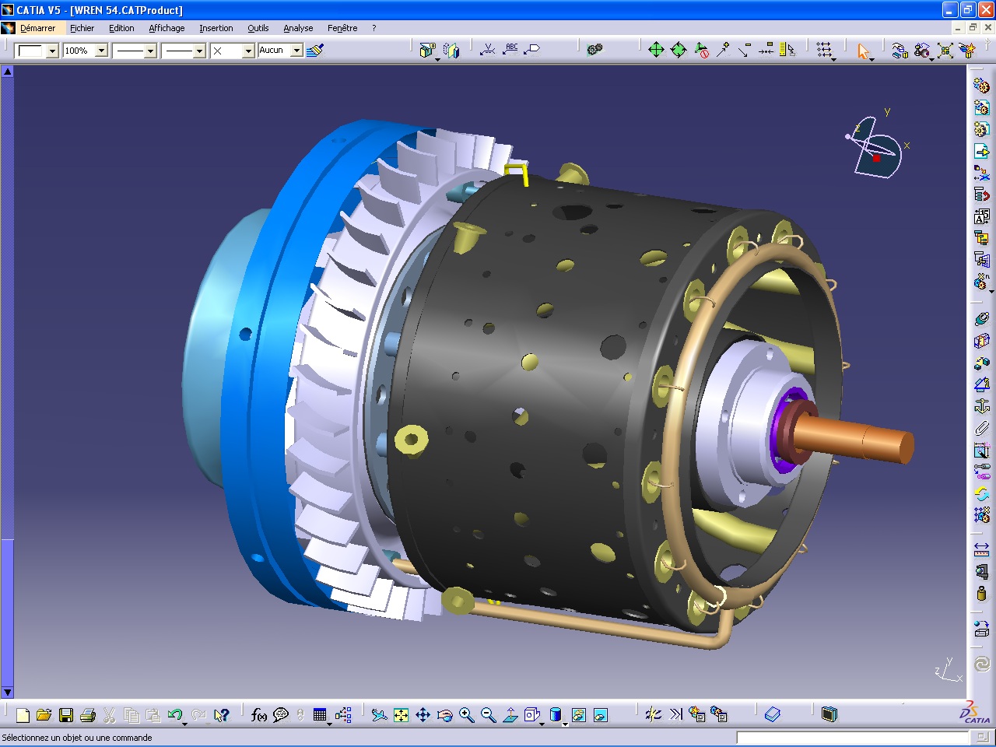Screen dimensions: 996x747
Task: Open the Aucun symbol dropdown
Action: point(298,50)
